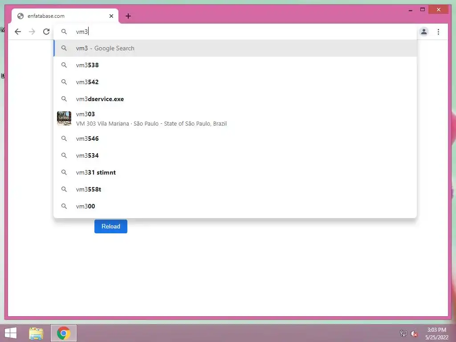The image size is (456, 342).
Task: Click the vm303 place thumbnail image
Action: [64, 118]
